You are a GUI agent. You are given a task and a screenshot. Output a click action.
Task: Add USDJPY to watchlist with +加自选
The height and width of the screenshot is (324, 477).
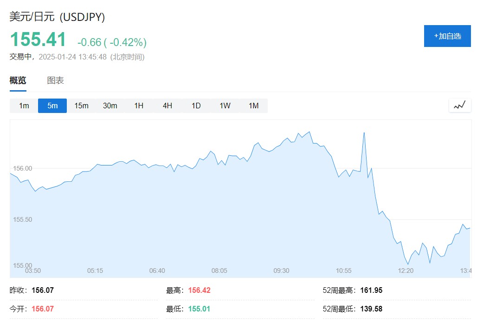coord(447,36)
